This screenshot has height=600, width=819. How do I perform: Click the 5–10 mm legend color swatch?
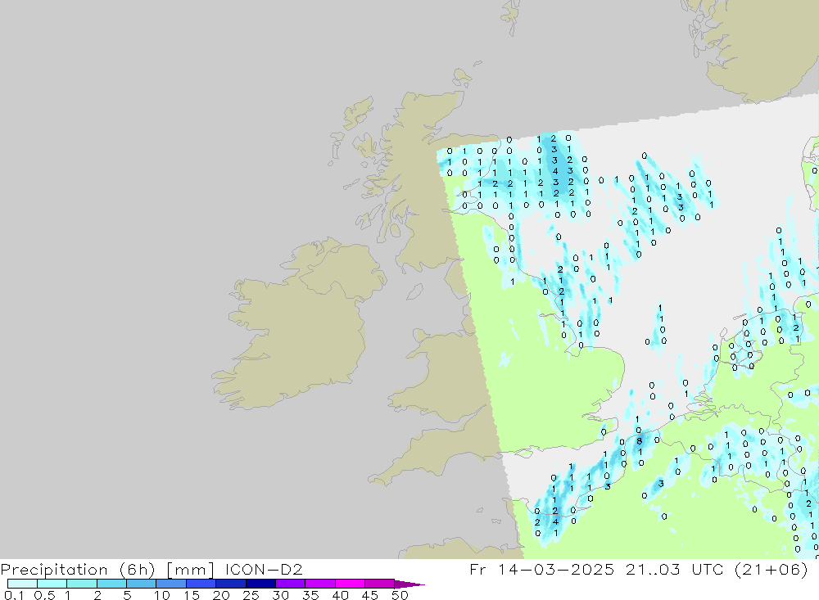(x=141, y=584)
